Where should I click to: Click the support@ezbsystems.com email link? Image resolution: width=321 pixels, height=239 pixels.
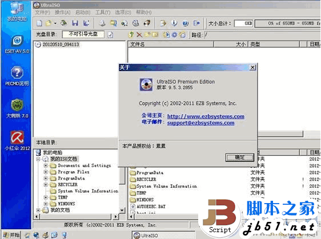click(x=200, y=123)
